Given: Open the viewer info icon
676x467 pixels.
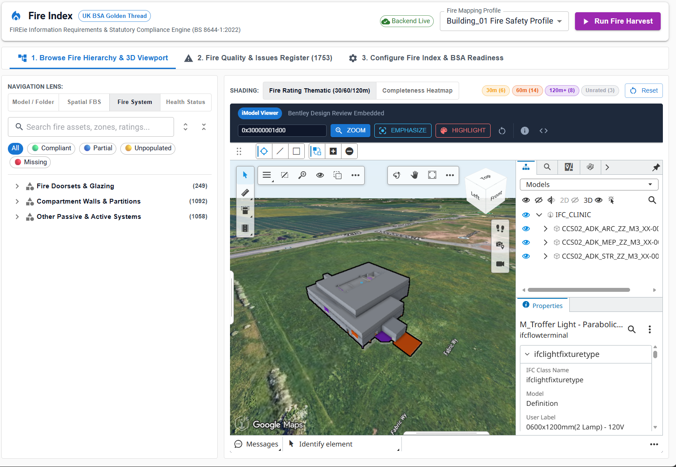Looking at the screenshot, I should pos(525,131).
